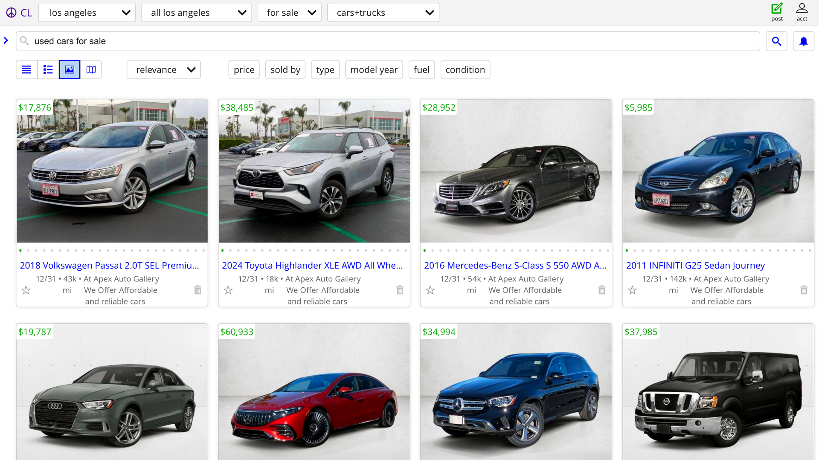Click the search text field
The image size is (819, 460).
384,41
